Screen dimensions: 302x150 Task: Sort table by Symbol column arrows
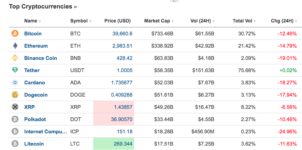click(90, 21)
